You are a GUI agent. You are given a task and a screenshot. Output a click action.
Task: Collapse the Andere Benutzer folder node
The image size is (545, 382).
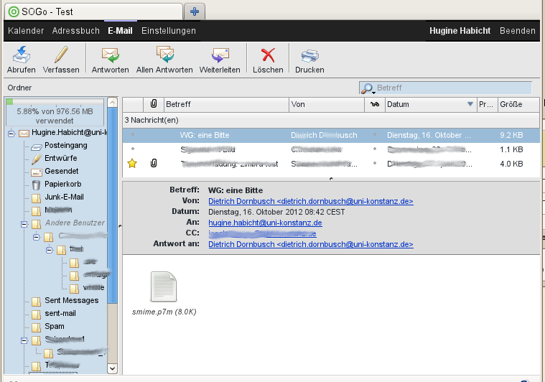24,223
